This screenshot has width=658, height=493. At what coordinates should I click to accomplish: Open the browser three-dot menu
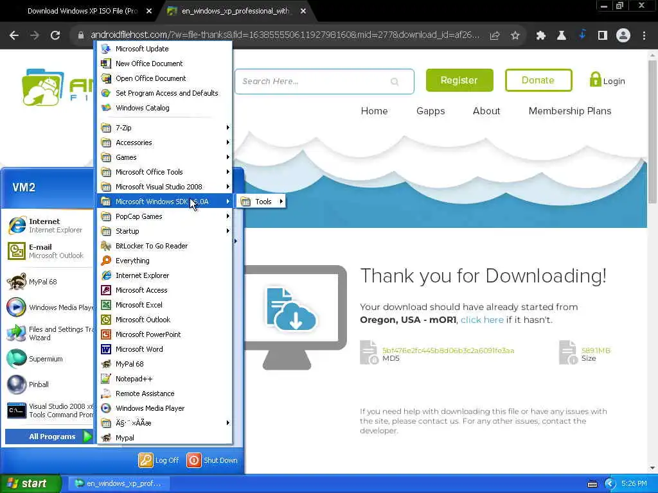644,36
